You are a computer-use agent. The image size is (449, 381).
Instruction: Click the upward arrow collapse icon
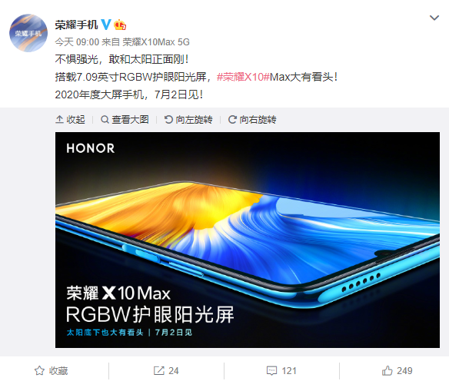pyautogui.click(x=59, y=120)
